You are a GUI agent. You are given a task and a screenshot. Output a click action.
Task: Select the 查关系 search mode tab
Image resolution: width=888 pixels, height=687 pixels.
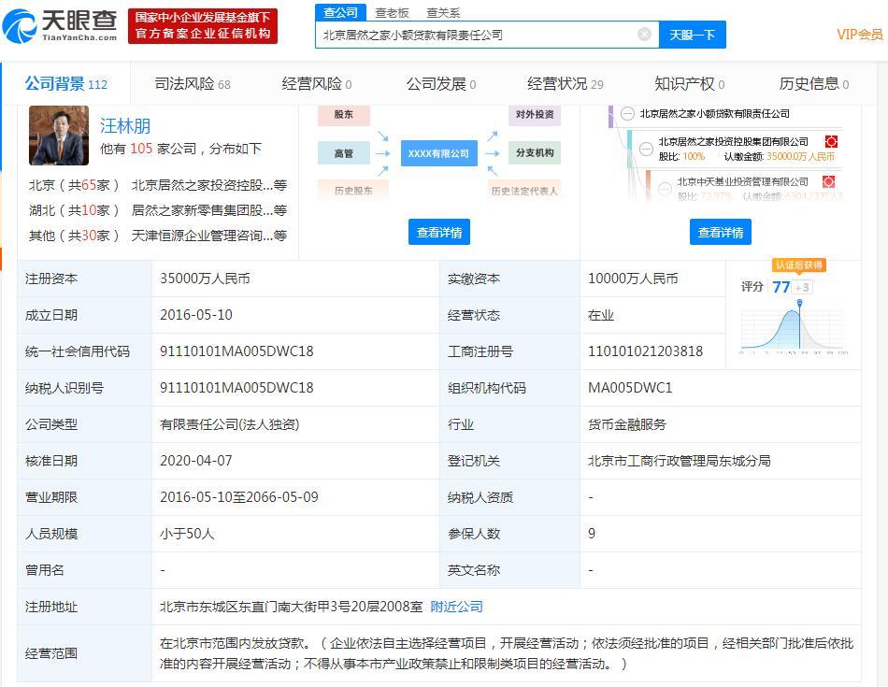[x=443, y=12]
